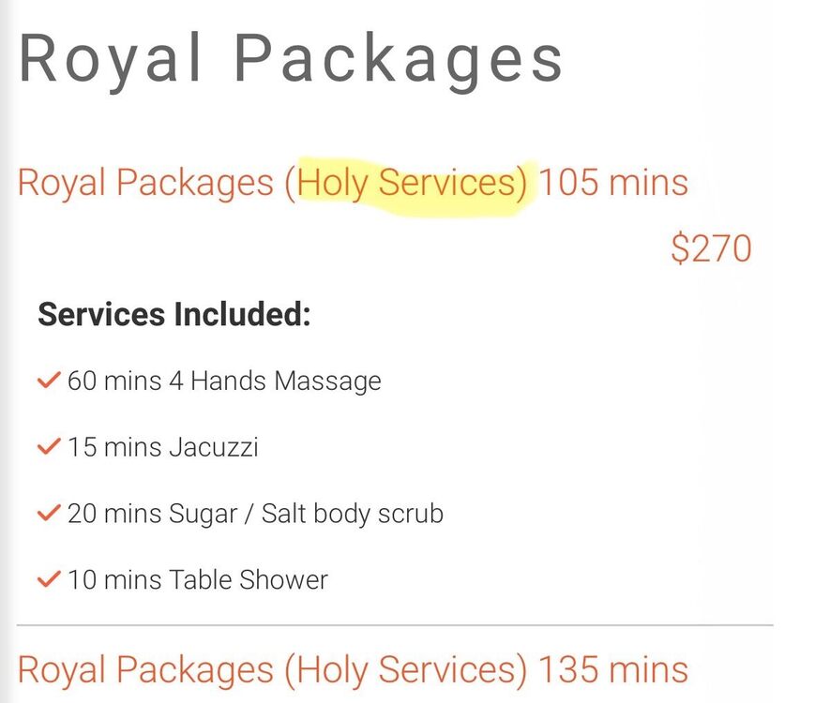
Task: Select the 135 mins duration text
Action: (x=613, y=669)
